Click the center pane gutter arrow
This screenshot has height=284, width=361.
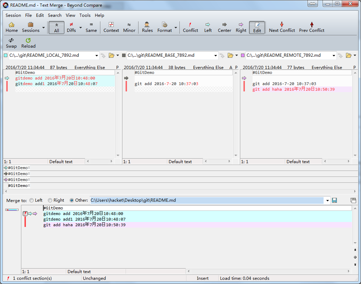(126, 78)
